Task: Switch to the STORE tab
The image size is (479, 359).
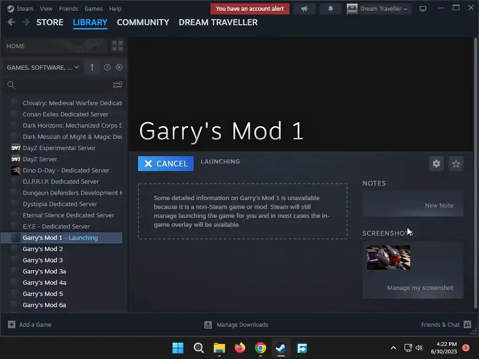Action: (x=50, y=22)
